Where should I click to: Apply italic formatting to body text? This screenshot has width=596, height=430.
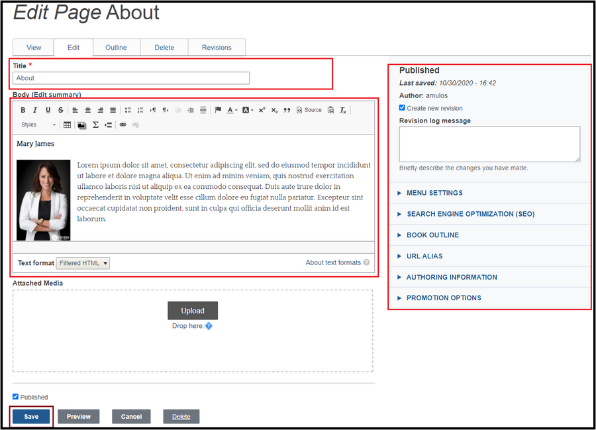click(x=36, y=110)
